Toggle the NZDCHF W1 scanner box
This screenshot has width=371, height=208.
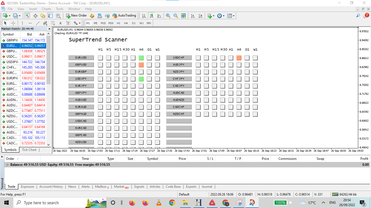click(255, 114)
